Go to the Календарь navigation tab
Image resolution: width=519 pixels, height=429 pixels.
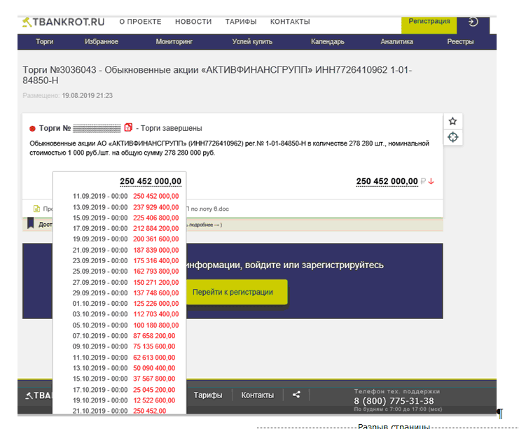pos(327,42)
